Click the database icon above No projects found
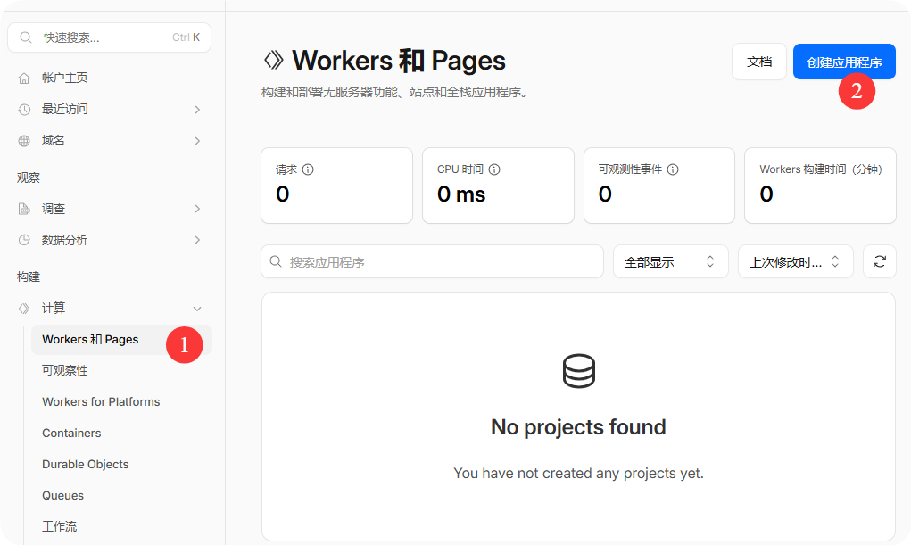Screen dimensions: 911x545 [x=579, y=371]
